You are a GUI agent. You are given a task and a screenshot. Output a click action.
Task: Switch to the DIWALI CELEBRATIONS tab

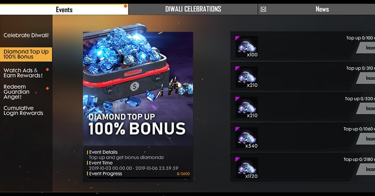(x=193, y=9)
